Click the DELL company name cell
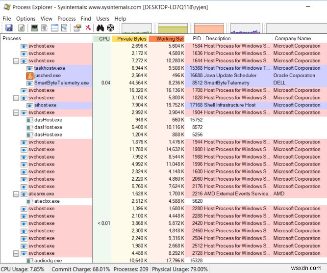The width and height of the screenshot is (327, 273). pos(279,83)
